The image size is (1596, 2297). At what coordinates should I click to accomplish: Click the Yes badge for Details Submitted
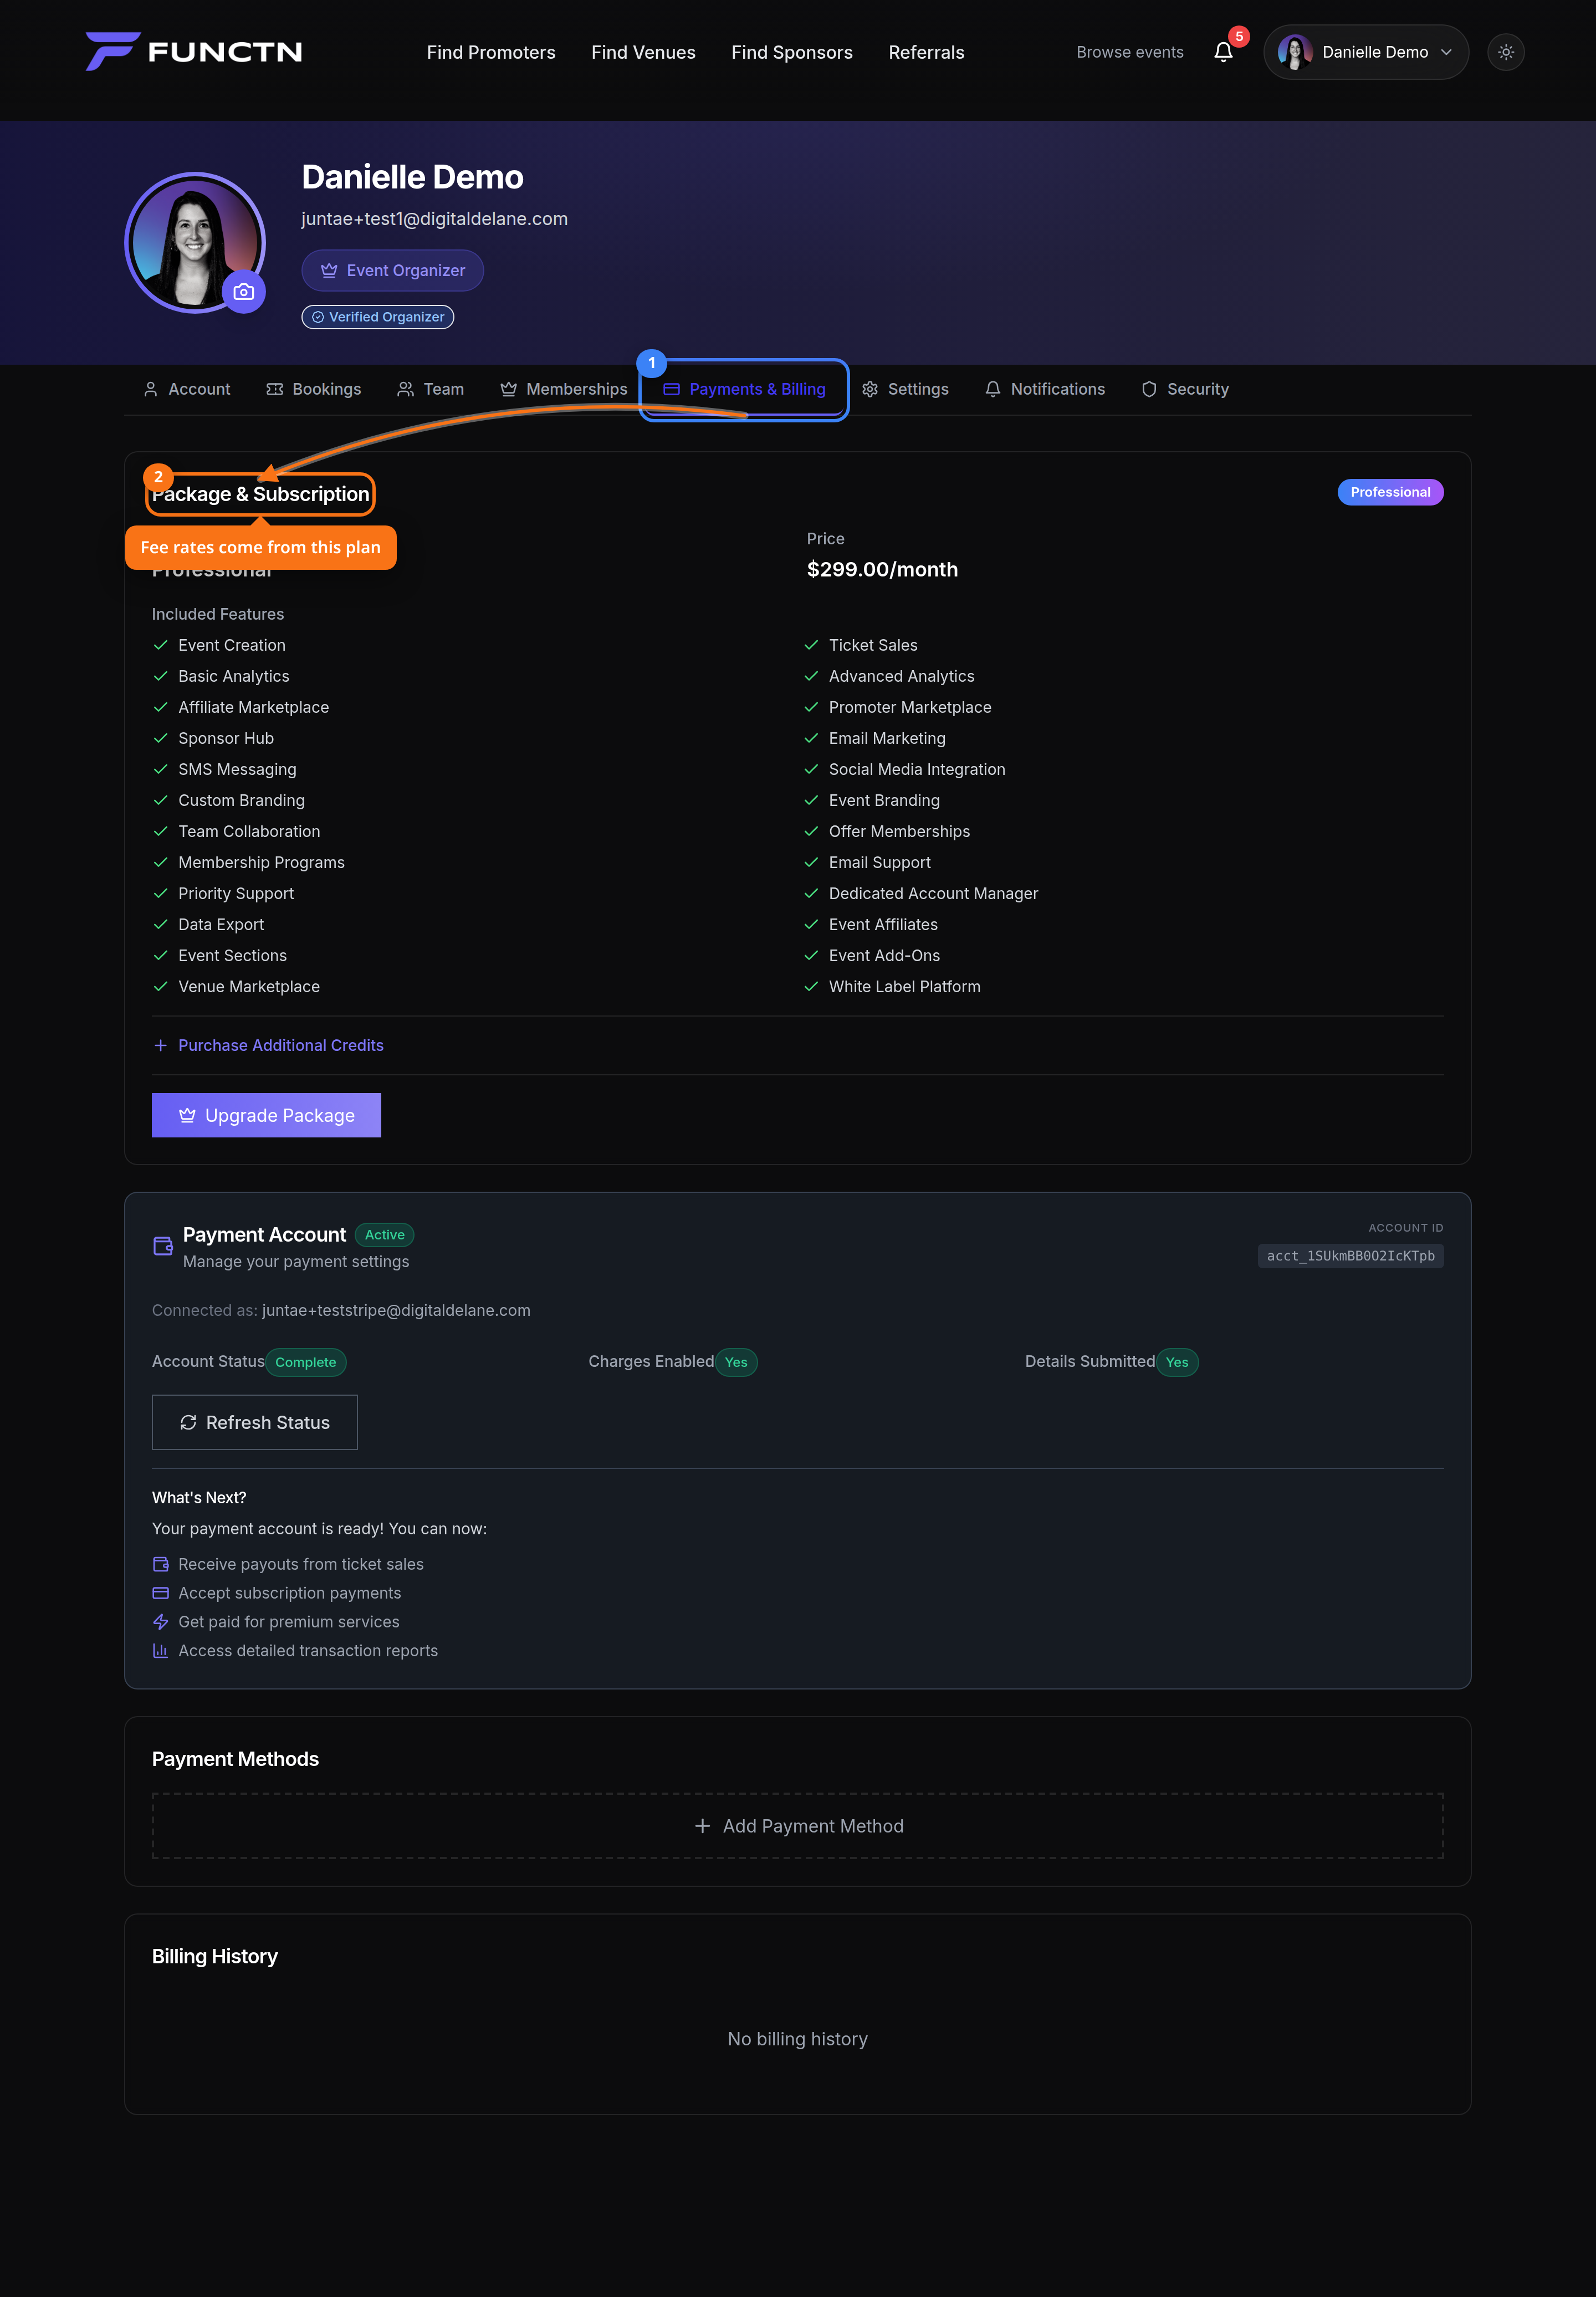[x=1177, y=1362]
